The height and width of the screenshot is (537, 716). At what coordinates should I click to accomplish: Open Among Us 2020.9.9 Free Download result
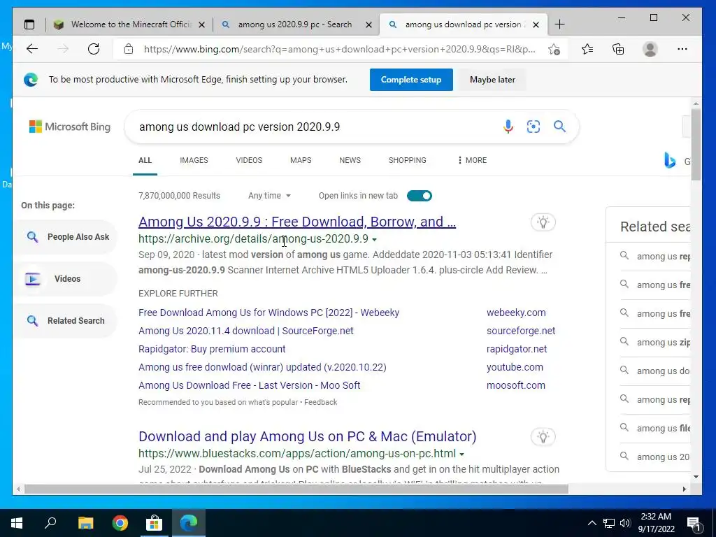[296, 222]
